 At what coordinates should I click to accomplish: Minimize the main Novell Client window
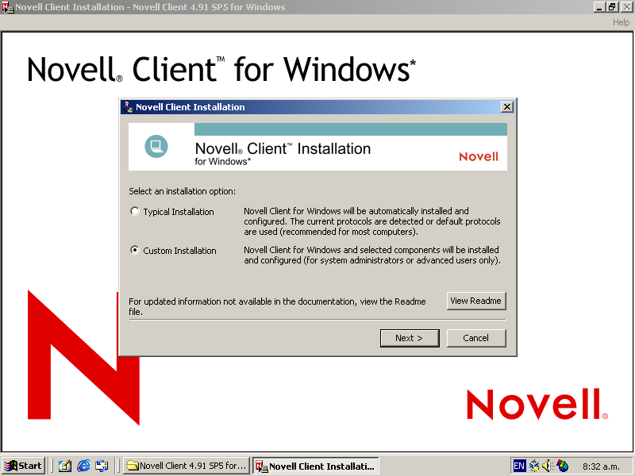tap(600, 7)
